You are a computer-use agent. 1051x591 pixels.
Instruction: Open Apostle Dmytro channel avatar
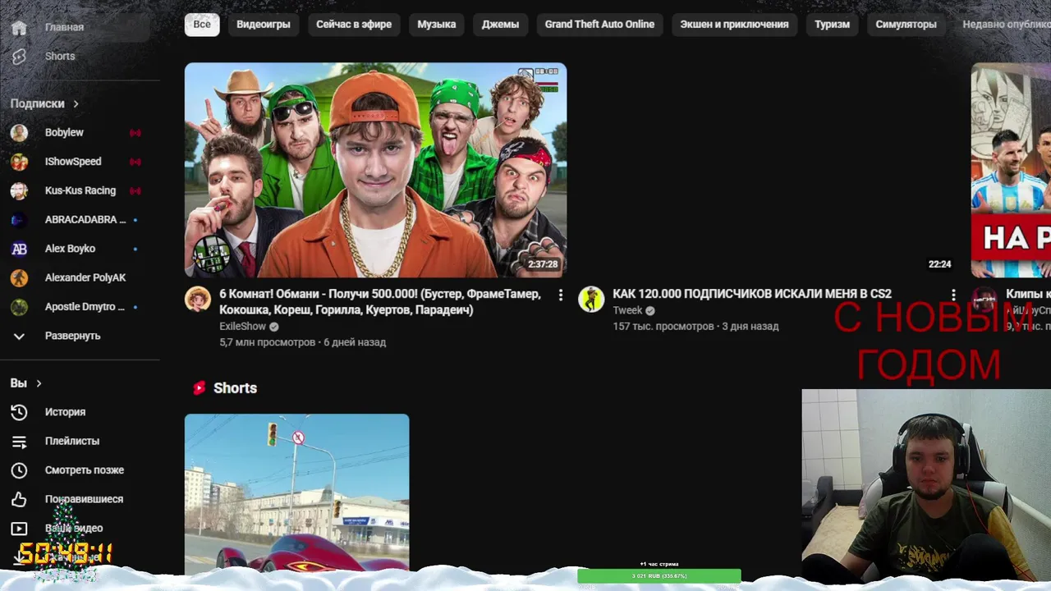19,307
